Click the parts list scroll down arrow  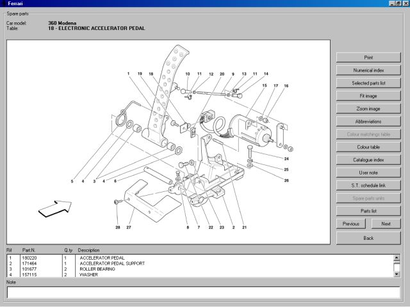point(397,274)
